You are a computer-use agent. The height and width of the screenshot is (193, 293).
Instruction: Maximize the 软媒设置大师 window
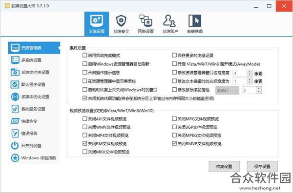pos(269,6)
